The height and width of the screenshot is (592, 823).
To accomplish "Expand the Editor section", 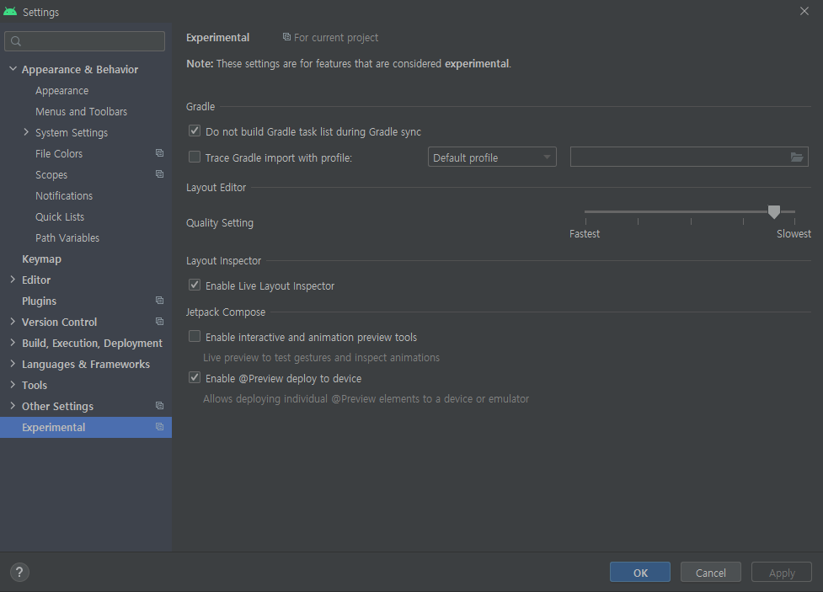I will tap(13, 280).
